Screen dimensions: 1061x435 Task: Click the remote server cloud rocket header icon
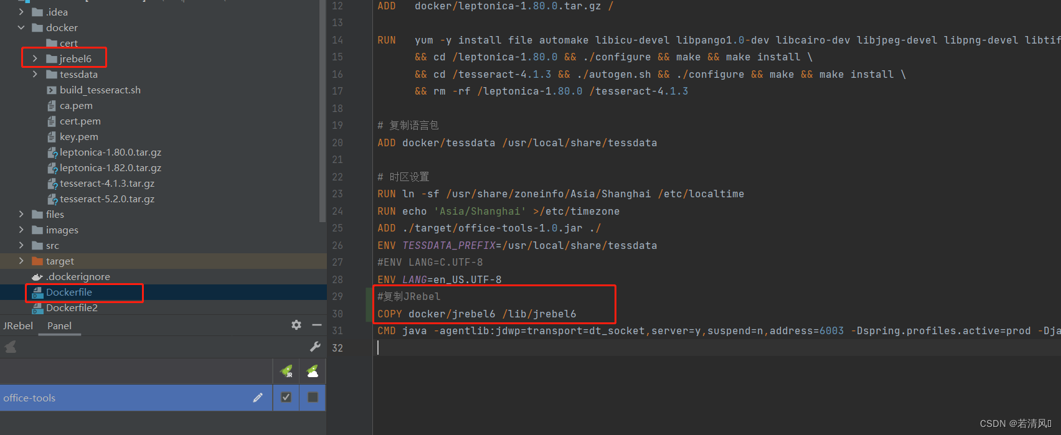point(313,372)
